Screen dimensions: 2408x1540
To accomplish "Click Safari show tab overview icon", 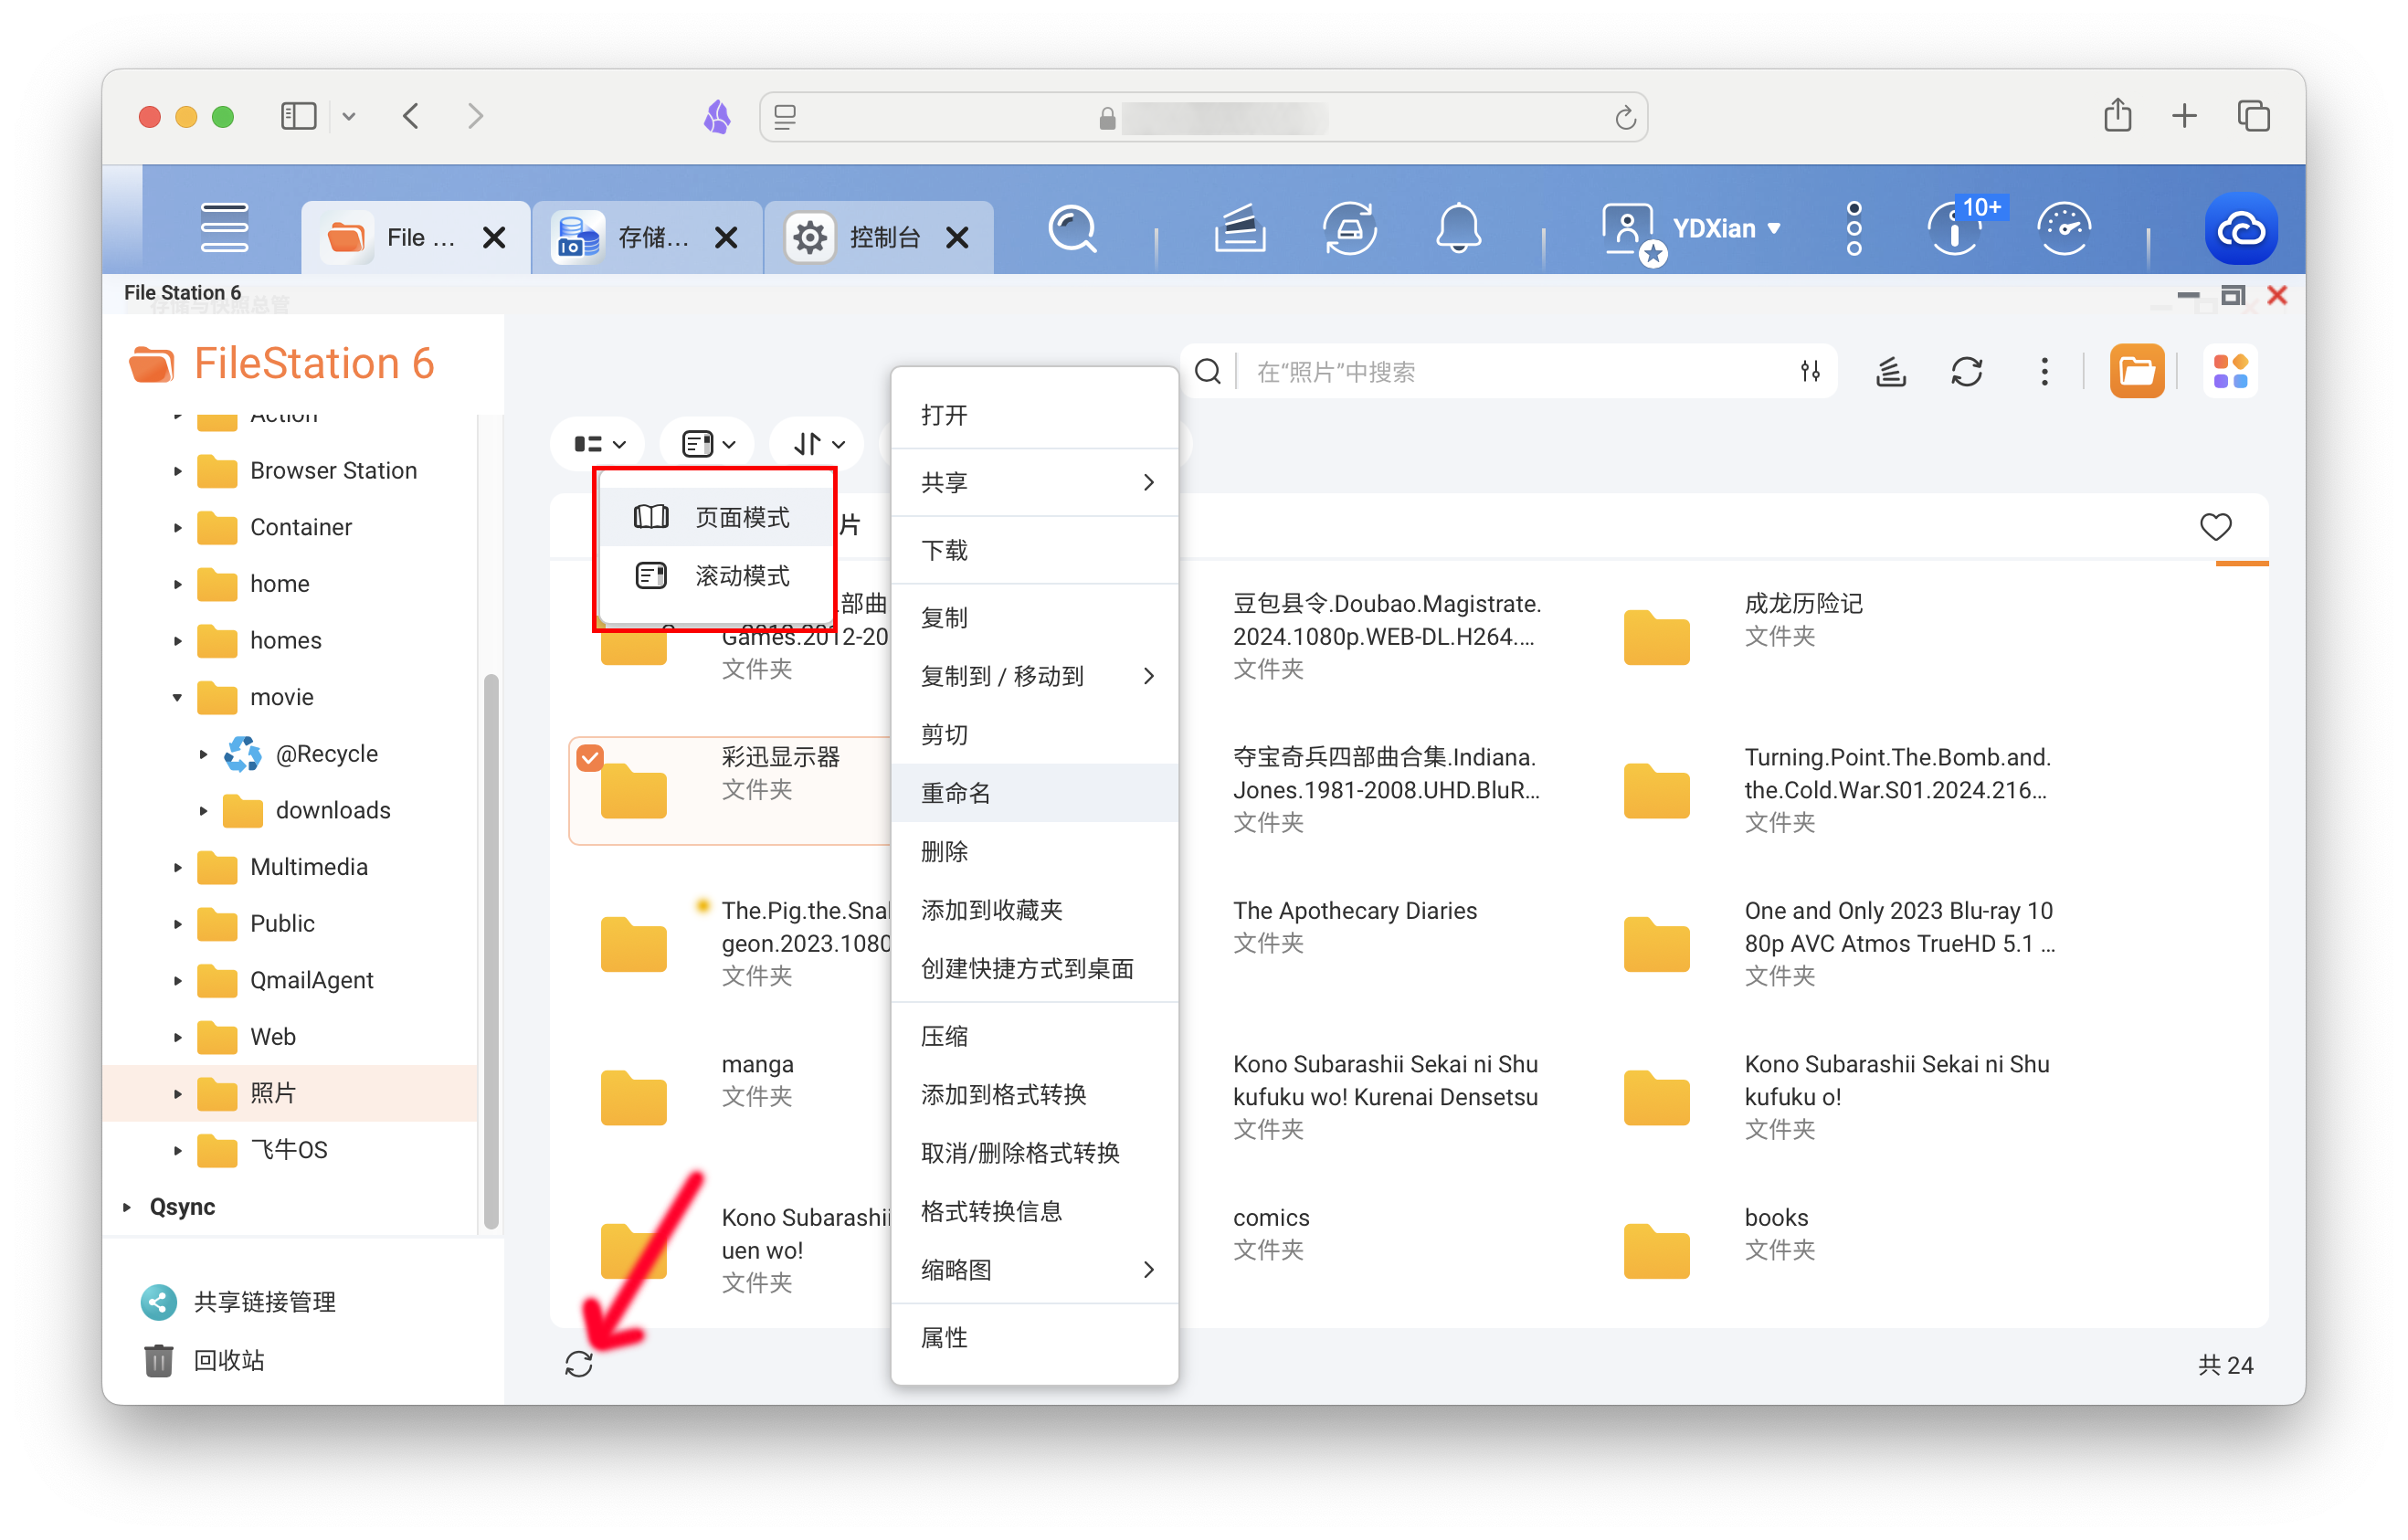I will tap(2252, 116).
